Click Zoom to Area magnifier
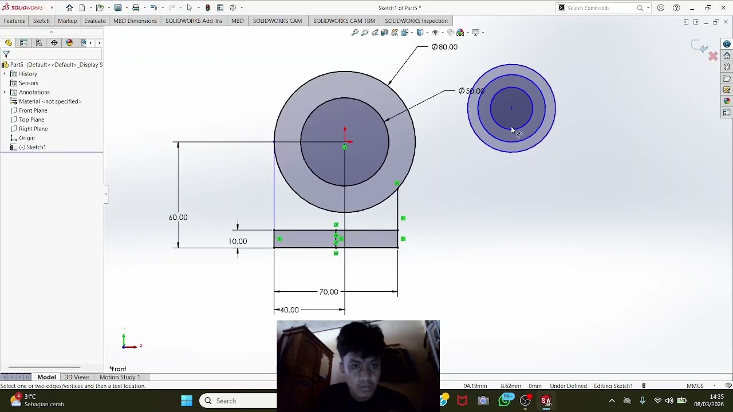 (365, 33)
